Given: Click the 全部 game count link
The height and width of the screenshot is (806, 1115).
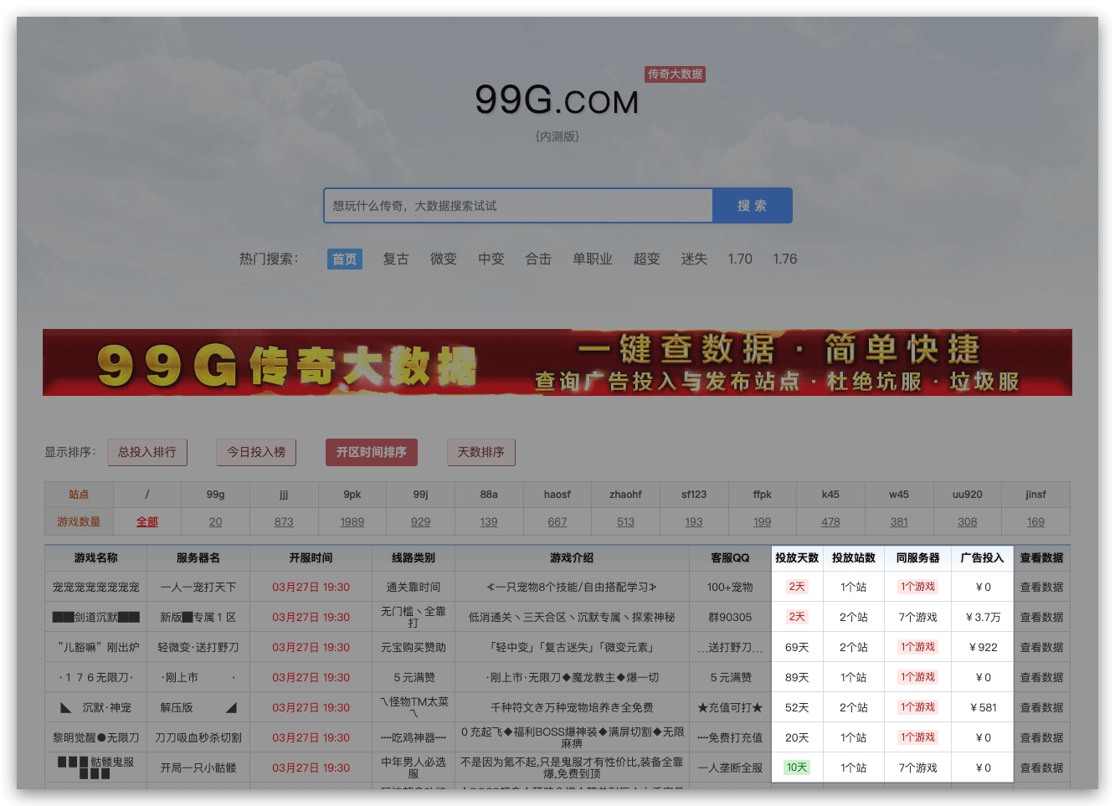Looking at the screenshot, I should coord(147,521).
